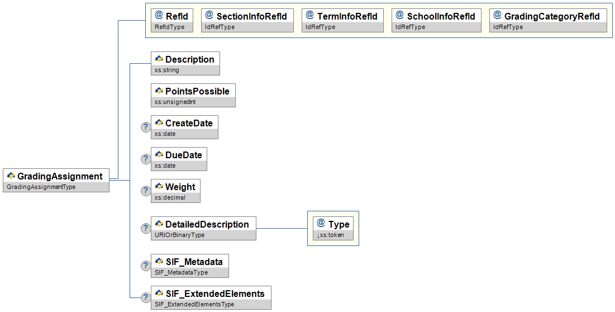Viewport: 615px width, 312px height.
Task: Click the xs:unsignedInt type under PointsPossible
Action: 175,102
